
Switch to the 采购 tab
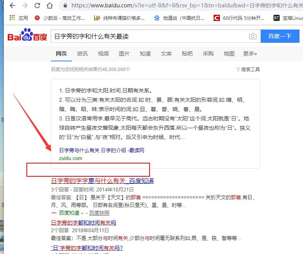pyautogui.click(x=208, y=54)
